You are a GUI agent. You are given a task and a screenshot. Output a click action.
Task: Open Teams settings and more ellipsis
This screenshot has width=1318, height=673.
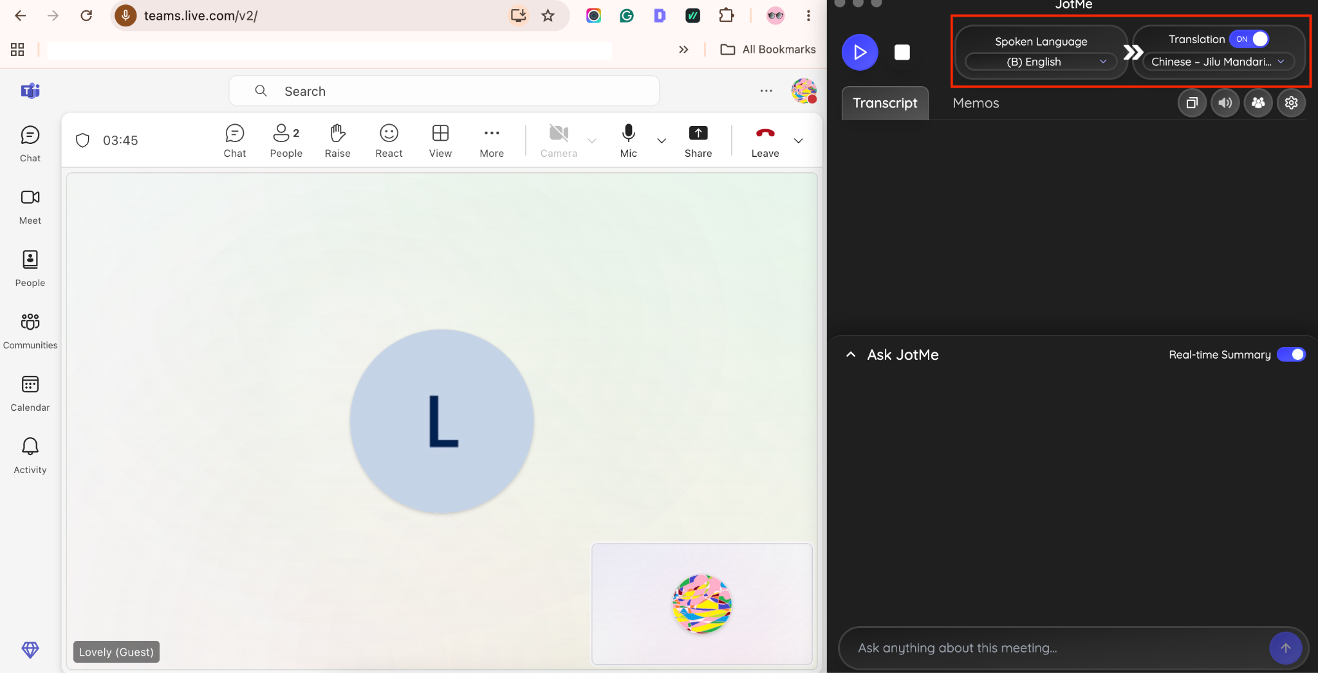(766, 91)
